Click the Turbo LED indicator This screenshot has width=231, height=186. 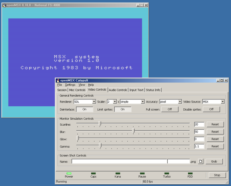(x=167, y=173)
